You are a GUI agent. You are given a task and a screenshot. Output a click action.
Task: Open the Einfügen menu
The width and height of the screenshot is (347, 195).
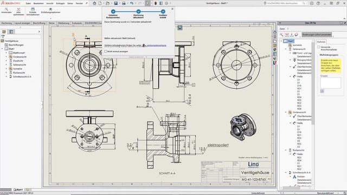60,3
